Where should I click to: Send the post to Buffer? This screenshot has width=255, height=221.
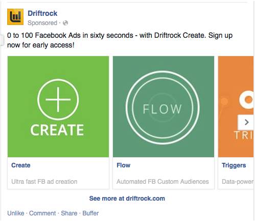(90, 213)
